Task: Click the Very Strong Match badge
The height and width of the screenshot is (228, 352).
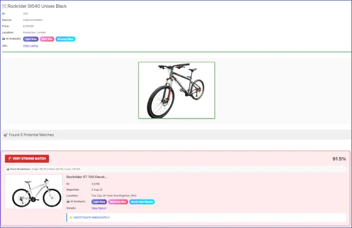Action: (27, 159)
